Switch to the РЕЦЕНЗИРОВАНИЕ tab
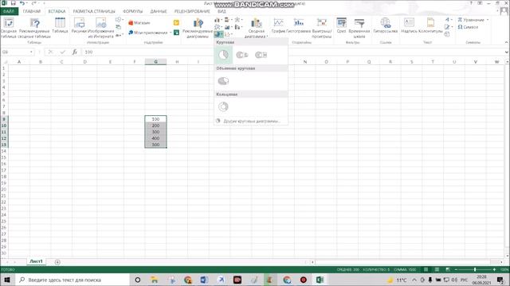This screenshot has height=286, width=510. [192, 11]
